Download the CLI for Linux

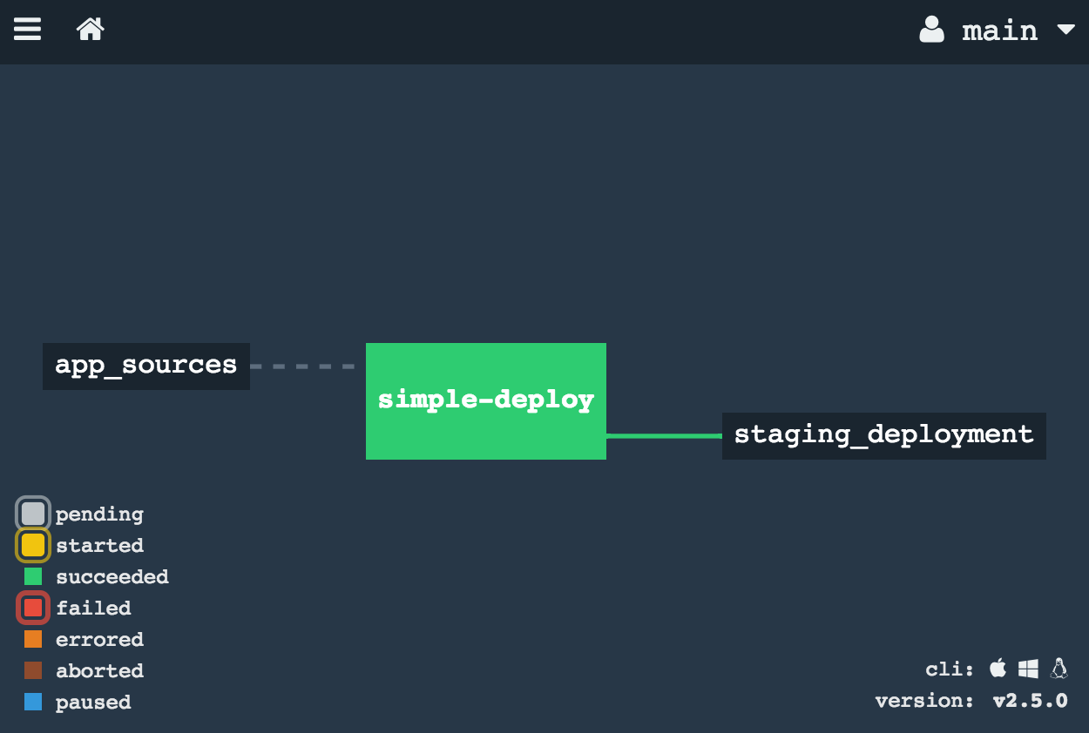coord(1059,669)
